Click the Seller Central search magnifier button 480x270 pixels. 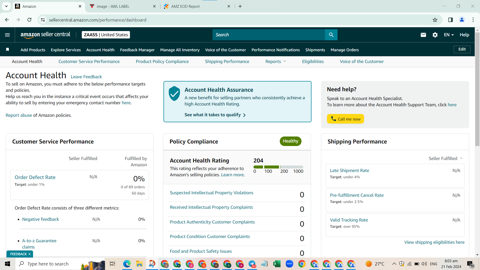point(331,35)
